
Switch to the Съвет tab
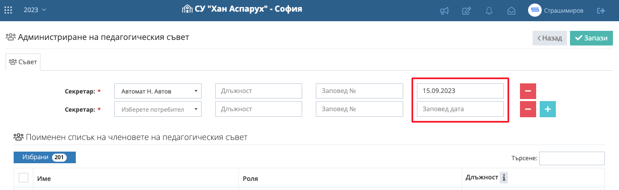click(23, 62)
